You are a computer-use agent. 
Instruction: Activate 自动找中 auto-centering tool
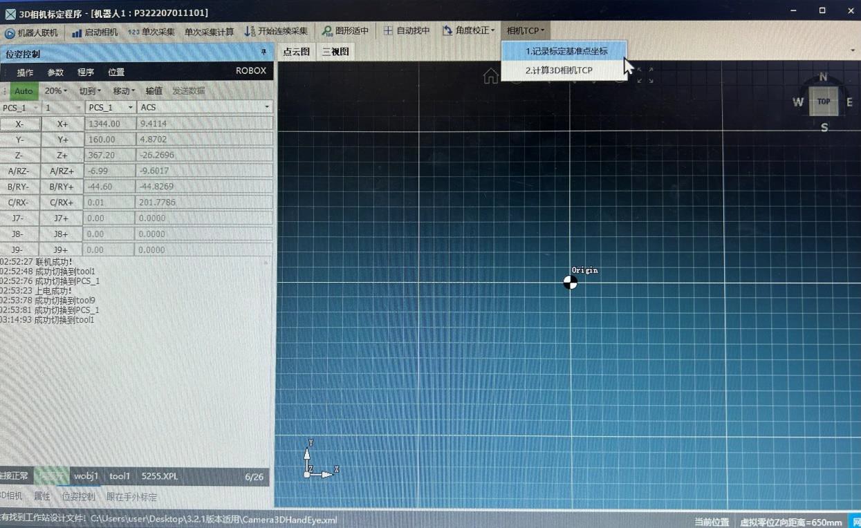coord(407,30)
